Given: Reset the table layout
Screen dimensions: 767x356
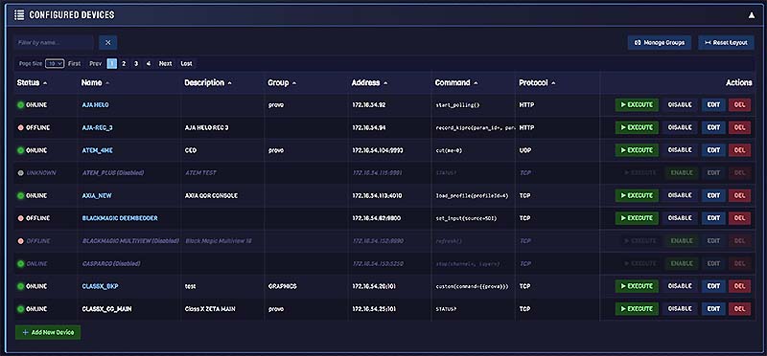Looking at the screenshot, I should pos(726,42).
